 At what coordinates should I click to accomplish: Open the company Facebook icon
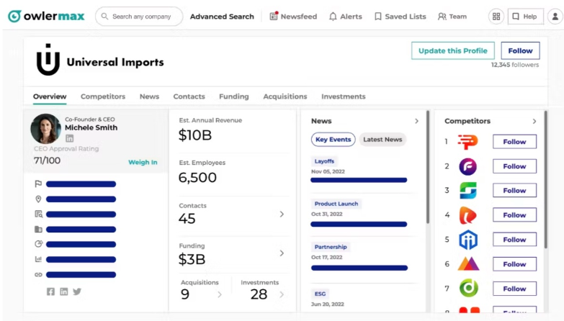[50, 291]
